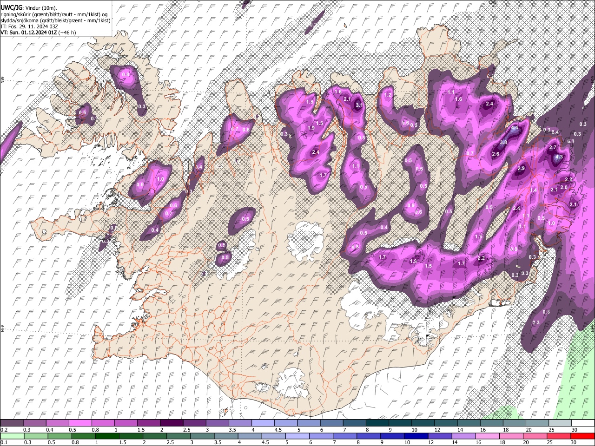
Task: Select the dark teal snow swatch above upper-row 8
Action: pyautogui.click(x=377, y=423)
